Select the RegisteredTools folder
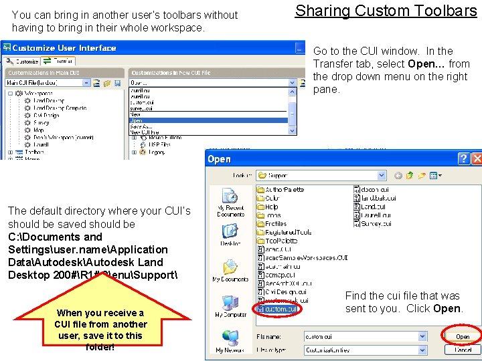 click(x=285, y=233)
